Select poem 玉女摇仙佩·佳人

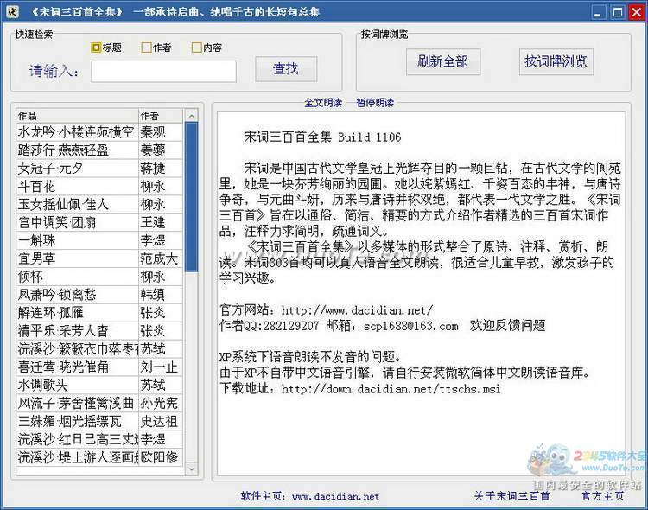(x=77, y=204)
